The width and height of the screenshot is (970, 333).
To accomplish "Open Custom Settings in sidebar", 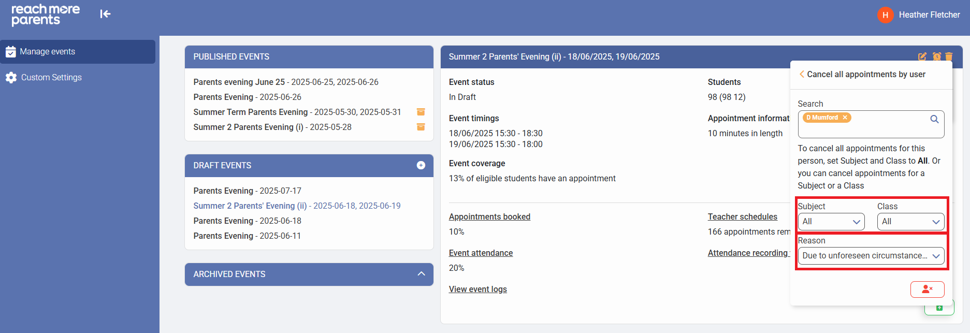I will (x=51, y=78).
